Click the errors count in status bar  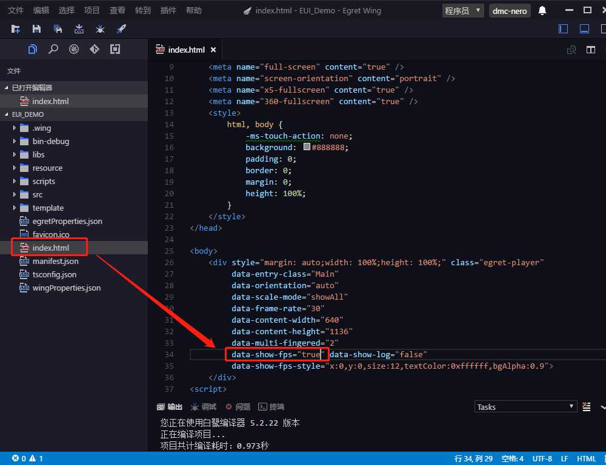19,458
